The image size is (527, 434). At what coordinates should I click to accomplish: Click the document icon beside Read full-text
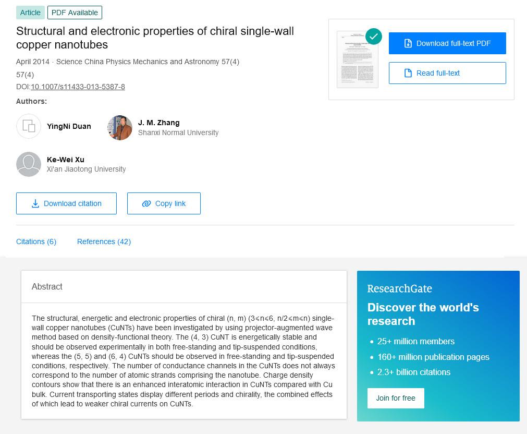[x=408, y=73]
